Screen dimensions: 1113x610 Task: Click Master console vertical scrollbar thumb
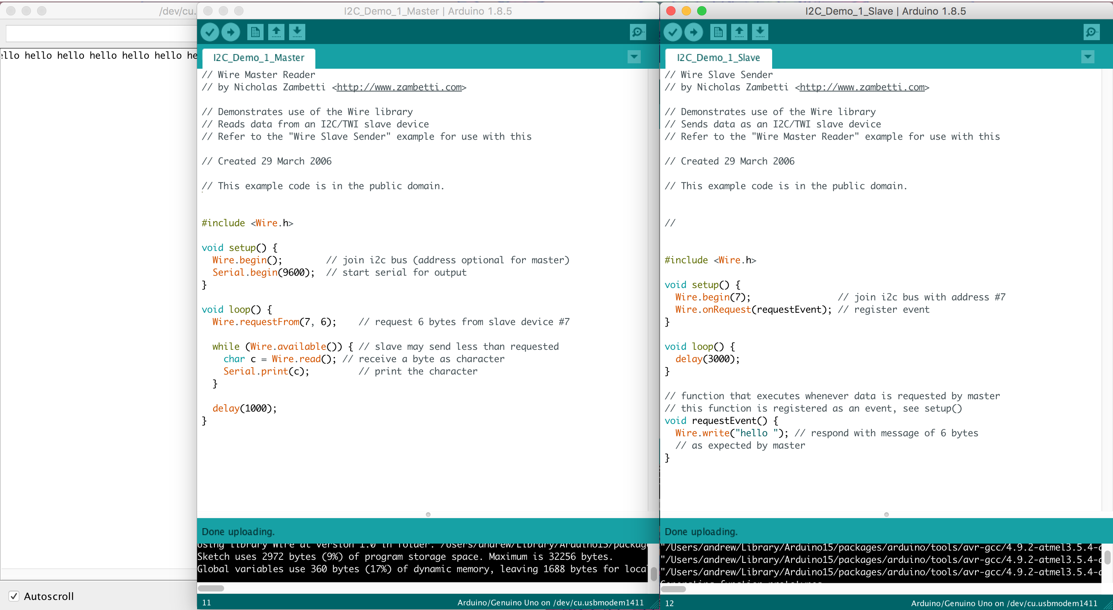(653, 574)
